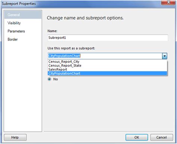Pick SalesReport in the dropdown list

[x=108, y=70]
